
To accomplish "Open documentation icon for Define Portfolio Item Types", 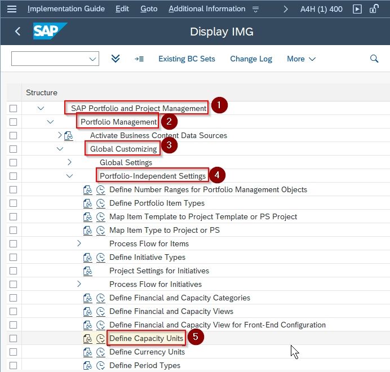I will [87, 203].
